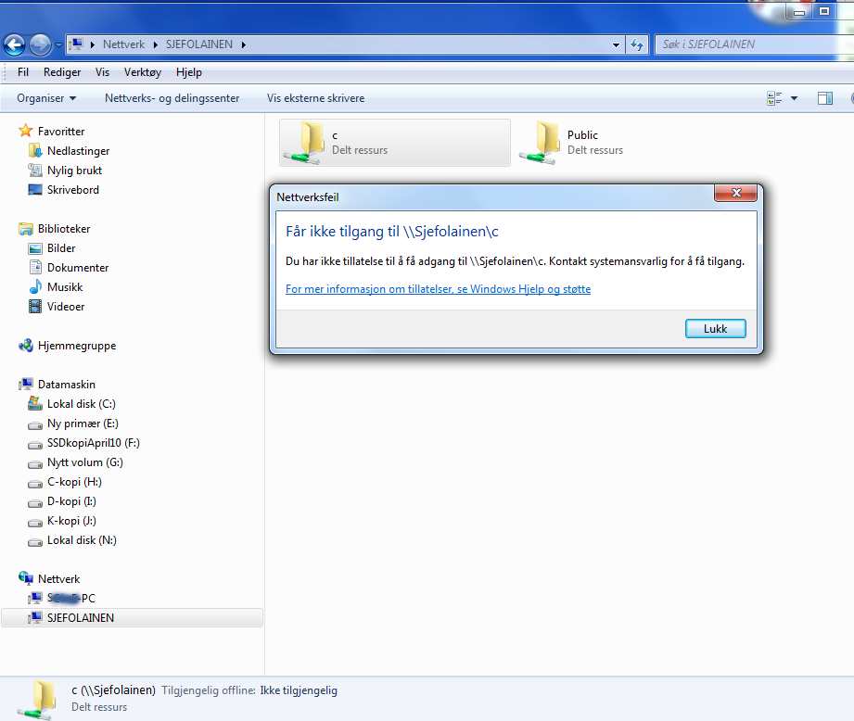854x721 pixels.
Task: Select SJEFOLAINEN in the navigation tree
Action: [132, 617]
